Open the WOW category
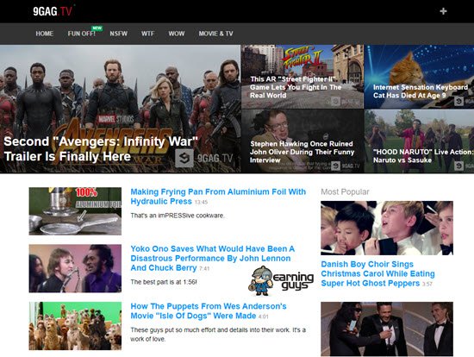Image resolution: width=474 pixels, height=357 pixels. pyautogui.click(x=177, y=34)
